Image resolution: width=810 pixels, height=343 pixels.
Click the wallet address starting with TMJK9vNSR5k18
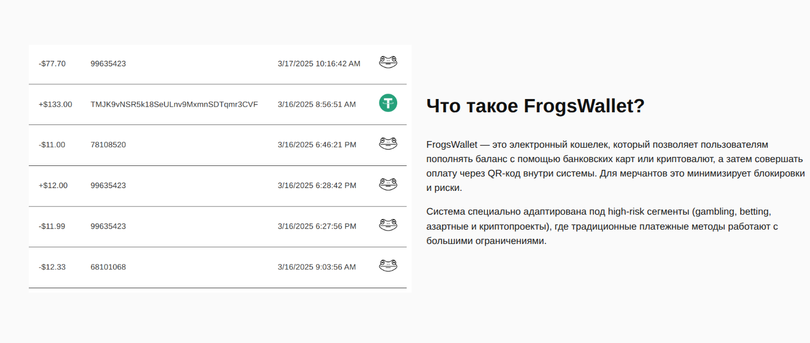174,105
